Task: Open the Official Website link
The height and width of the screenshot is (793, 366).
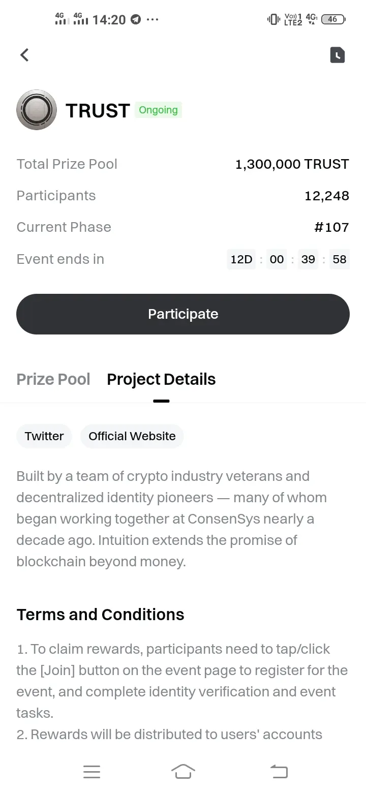Action: click(x=132, y=436)
